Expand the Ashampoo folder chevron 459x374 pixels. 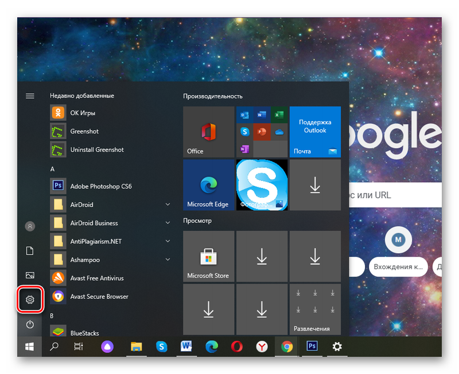[168, 259]
